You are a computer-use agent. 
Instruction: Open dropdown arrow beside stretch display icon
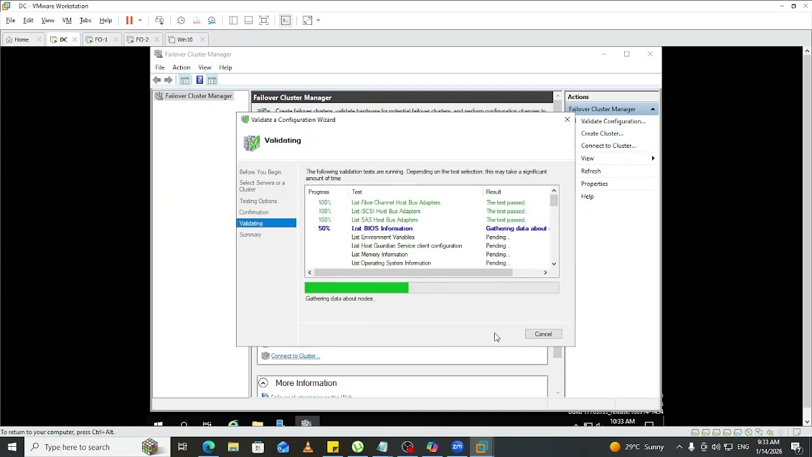318,20
